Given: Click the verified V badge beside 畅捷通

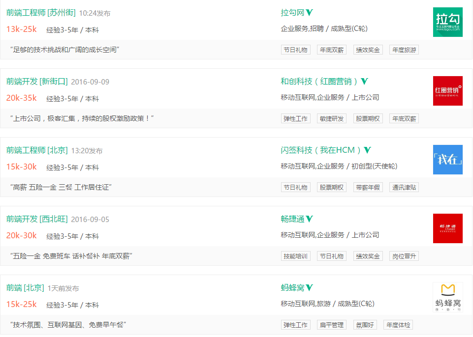Looking at the screenshot, I should tap(310, 219).
